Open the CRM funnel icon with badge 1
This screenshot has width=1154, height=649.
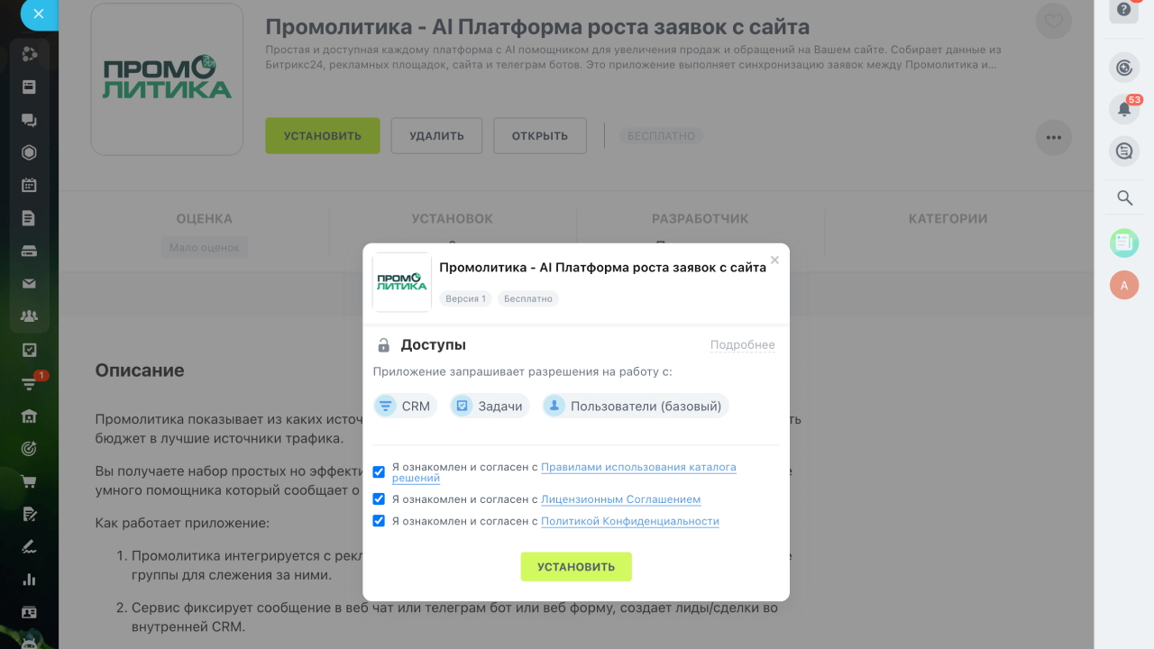click(29, 383)
